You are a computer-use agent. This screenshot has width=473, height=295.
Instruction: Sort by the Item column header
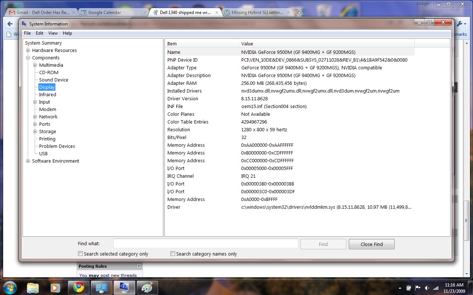[x=202, y=44]
